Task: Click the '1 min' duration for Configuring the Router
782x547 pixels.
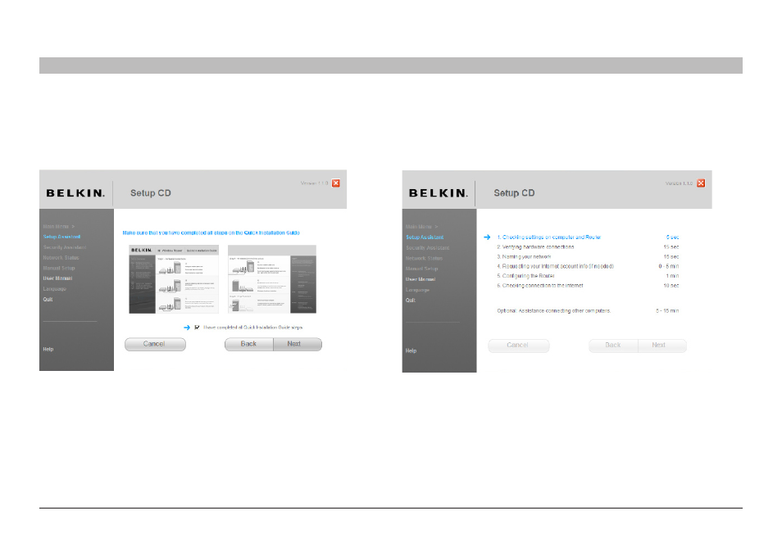Action: 672,275
